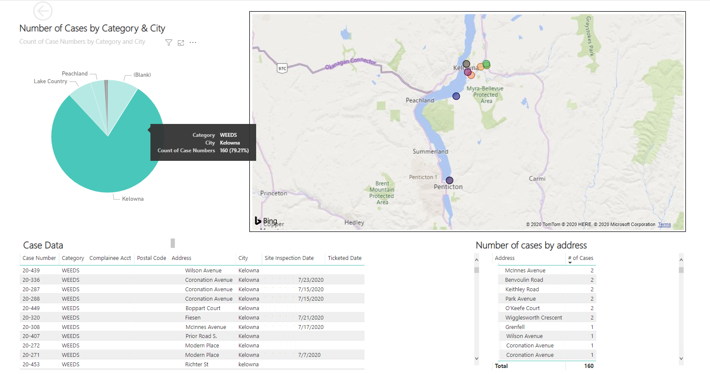Sort by Ticketed Date column header
The image size is (710, 374).
point(345,258)
